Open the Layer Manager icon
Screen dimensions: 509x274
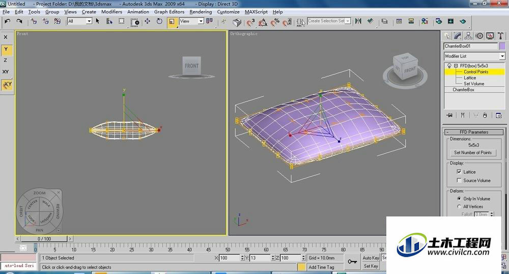pos(385,21)
